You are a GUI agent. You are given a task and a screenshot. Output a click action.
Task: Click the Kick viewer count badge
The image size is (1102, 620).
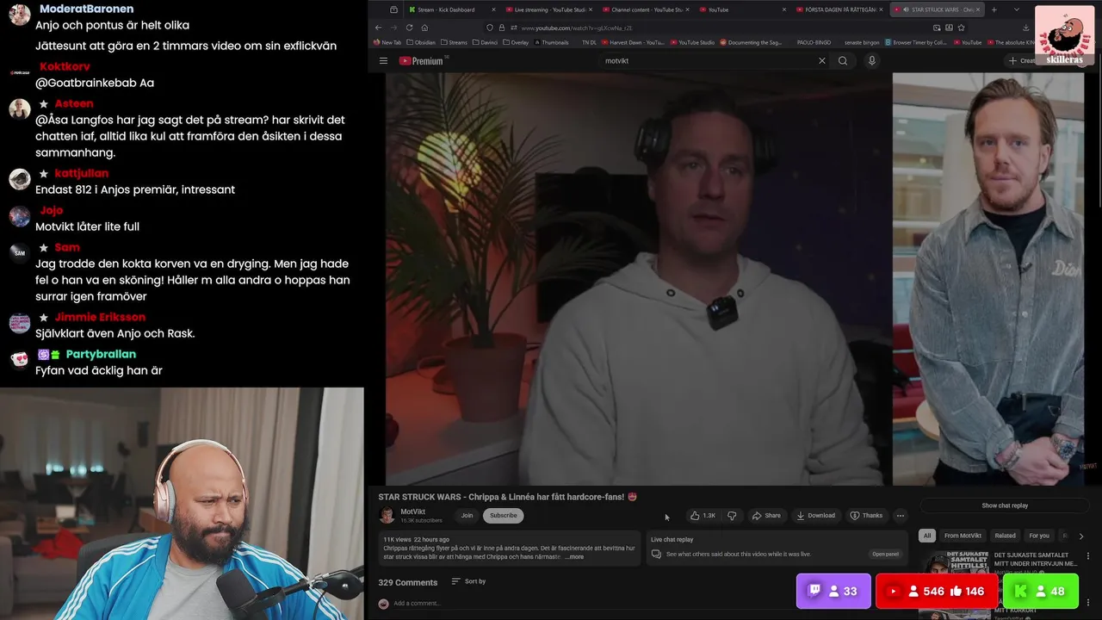pyautogui.click(x=1041, y=592)
